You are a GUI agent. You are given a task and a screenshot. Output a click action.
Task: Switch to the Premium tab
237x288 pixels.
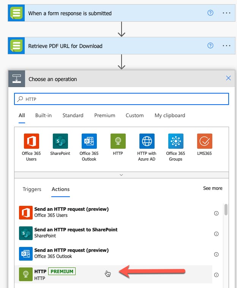pos(105,115)
